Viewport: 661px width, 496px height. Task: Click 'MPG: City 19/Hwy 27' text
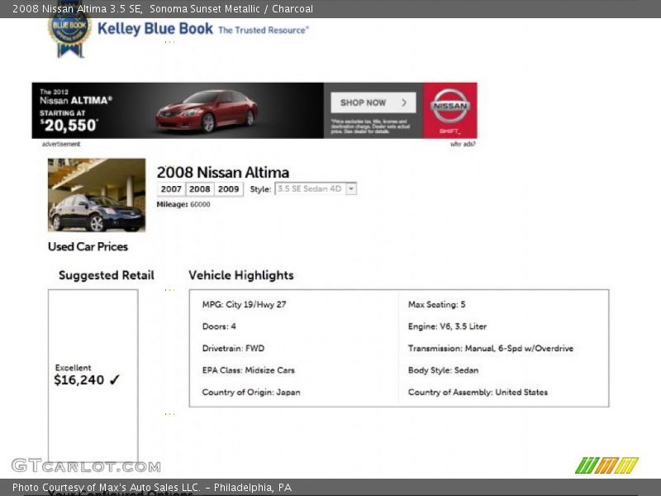pos(244,304)
